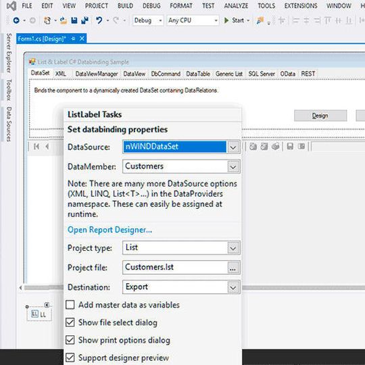365x365 pixels.
Task: Switch to the OData tab
Action: (x=288, y=74)
